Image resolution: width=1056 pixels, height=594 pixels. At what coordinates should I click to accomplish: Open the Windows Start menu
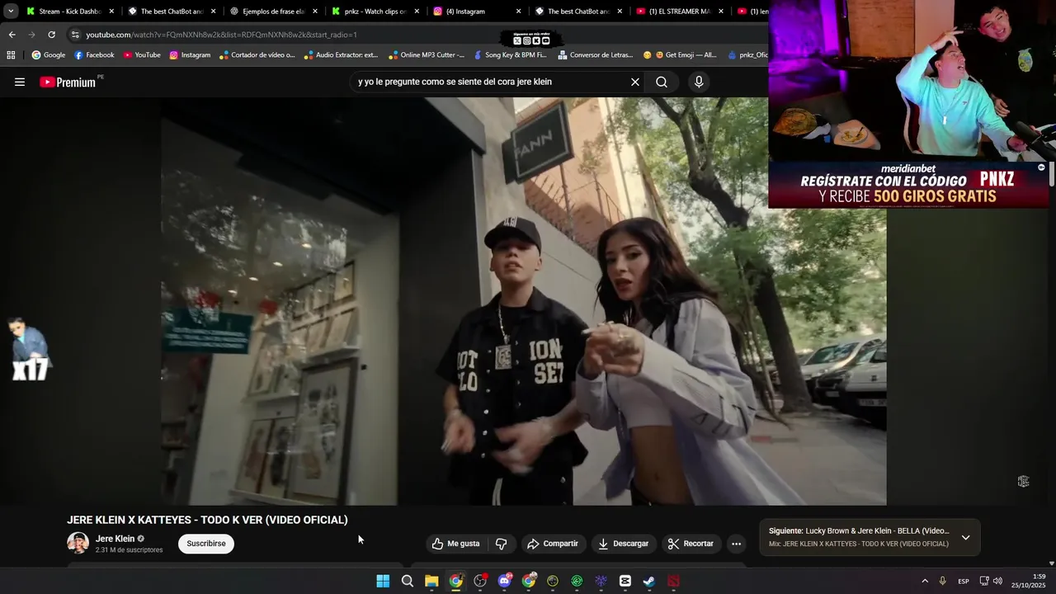click(383, 581)
